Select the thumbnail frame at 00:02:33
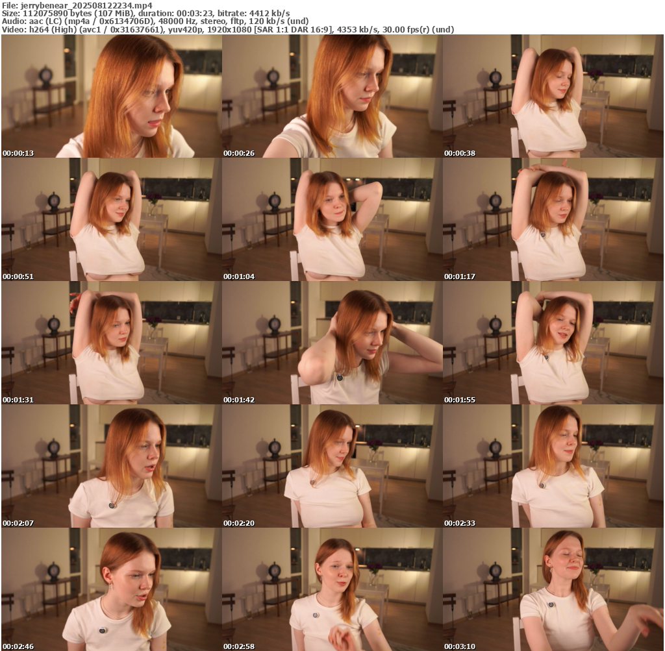This screenshot has width=665, height=651. pos(553,466)
